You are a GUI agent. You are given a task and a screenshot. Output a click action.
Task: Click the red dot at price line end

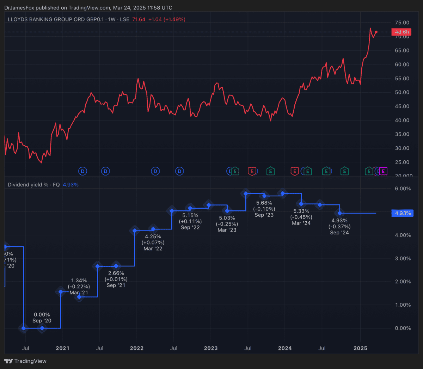tap(376, 32)
